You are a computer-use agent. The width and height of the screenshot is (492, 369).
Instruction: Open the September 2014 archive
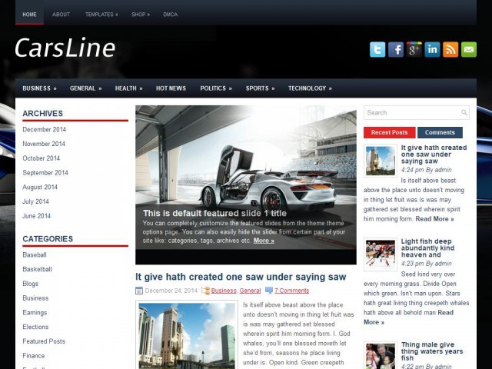(x=45, y=172)
